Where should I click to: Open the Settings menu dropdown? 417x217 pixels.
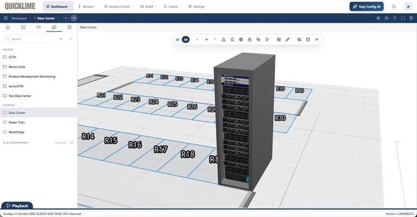(x=198, y=7)
